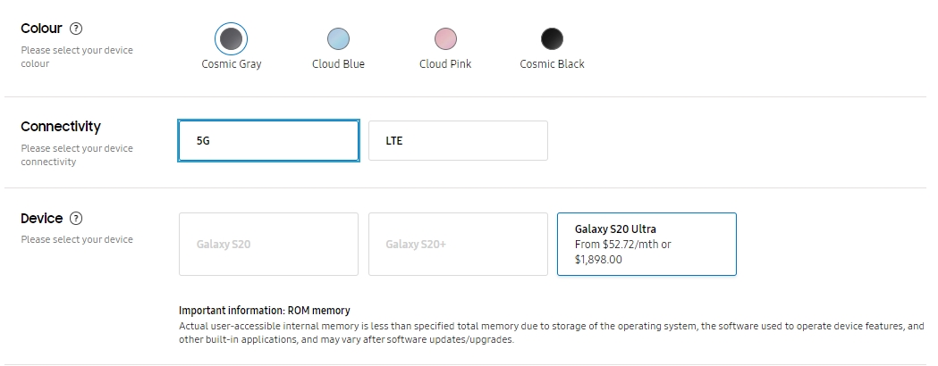Choose the Galaxy S20 device option
The height and width of the screenshot is (366, 938).
tap(268, 244)
